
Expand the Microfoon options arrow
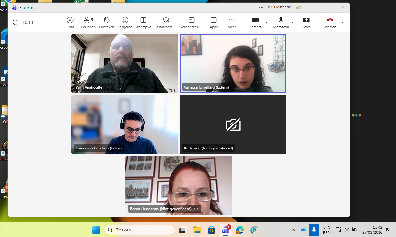(x=293, y=22)
